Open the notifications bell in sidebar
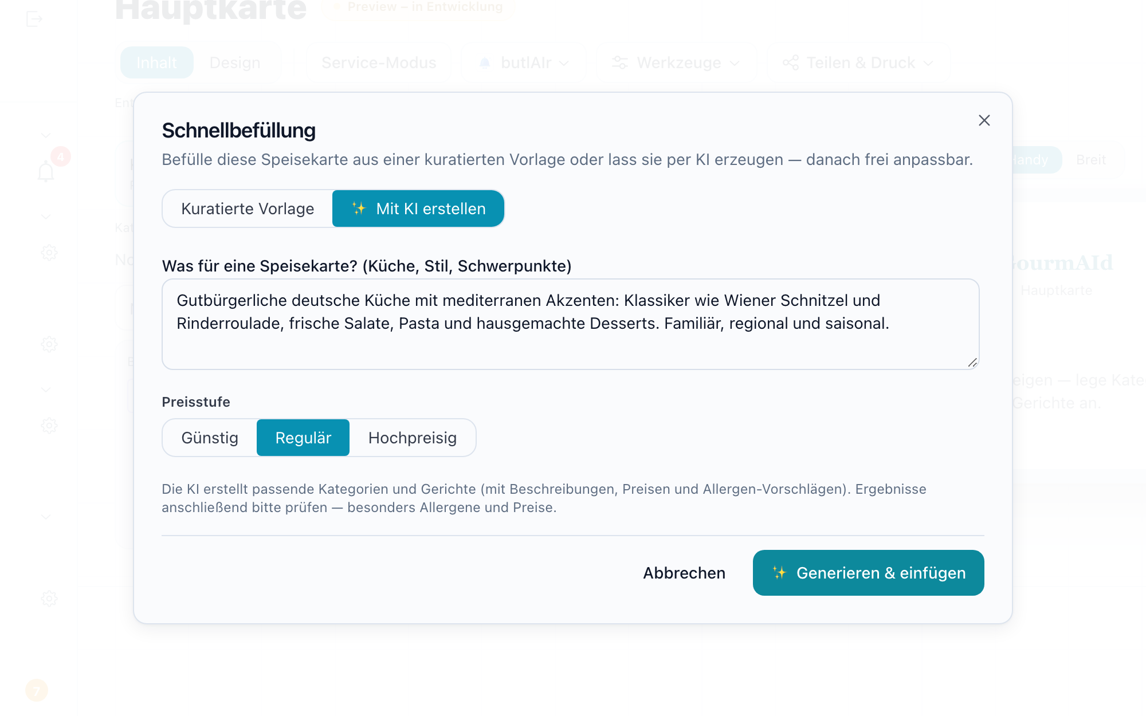 [x=46, y=171]
